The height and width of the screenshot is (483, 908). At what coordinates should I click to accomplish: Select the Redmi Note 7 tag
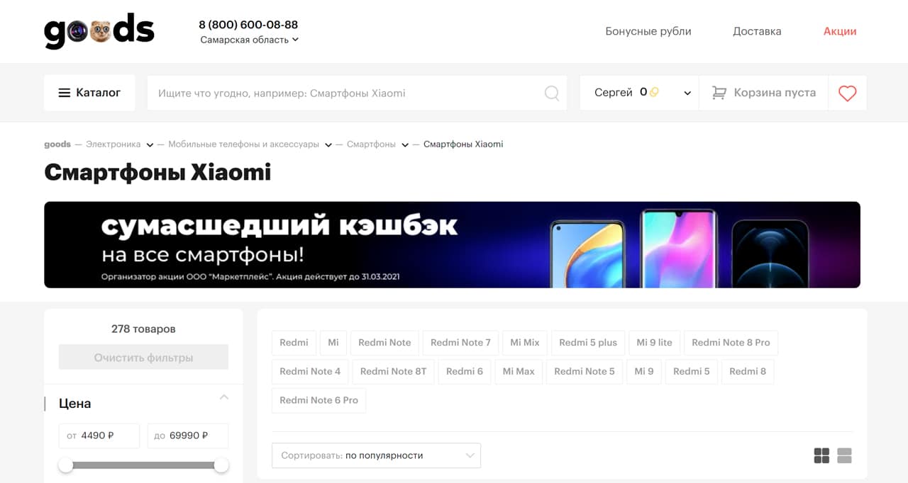[x=460, y=343]
